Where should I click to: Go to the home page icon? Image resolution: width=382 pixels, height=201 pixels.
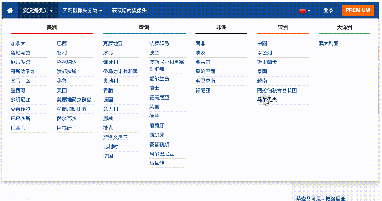(10, 11)
